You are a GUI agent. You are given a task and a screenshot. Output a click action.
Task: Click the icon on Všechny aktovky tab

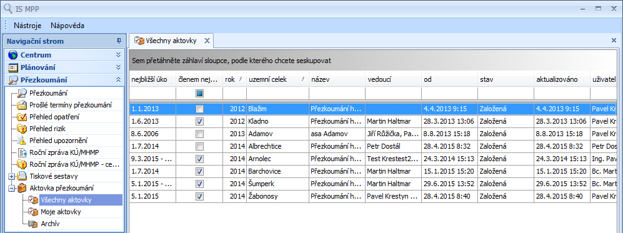click(139, 41)
